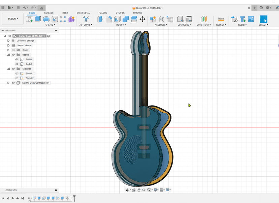The image size is (279, 203).
Task: Open the Surface tab
Action: (49, 13)
